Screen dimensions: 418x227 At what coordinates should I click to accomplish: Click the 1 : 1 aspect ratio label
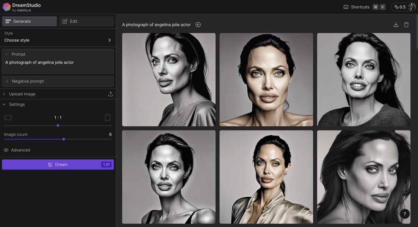tap(58, 117)
